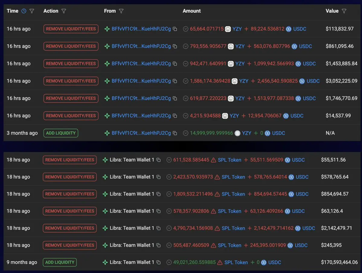The height and width of the screenshot is (273, 362).
Task: Copy Libra Team Wallet in 9 months ago row
Action: pos(159,262)
